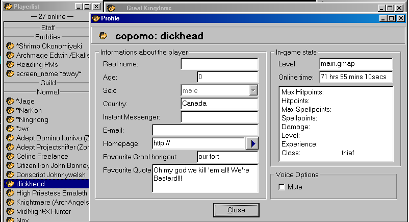
Task: Click the thief class value in stats
Action: tap(348, 153)
